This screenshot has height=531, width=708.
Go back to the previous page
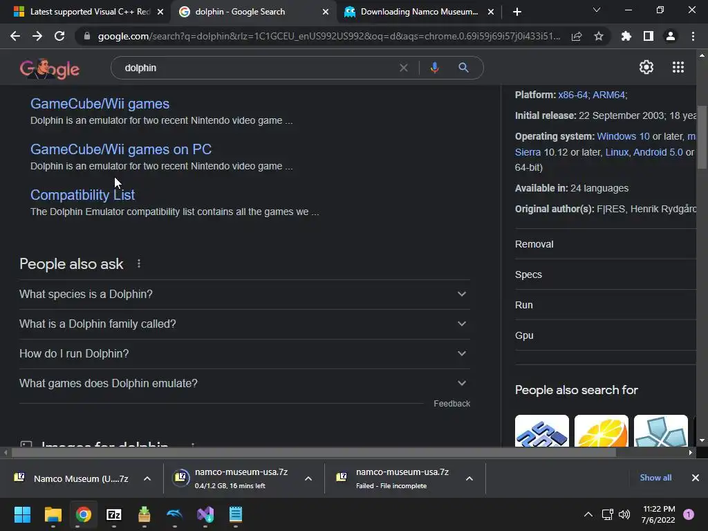15,36
